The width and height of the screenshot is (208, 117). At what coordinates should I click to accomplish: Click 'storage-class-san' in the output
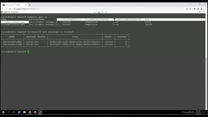point(13,25)
